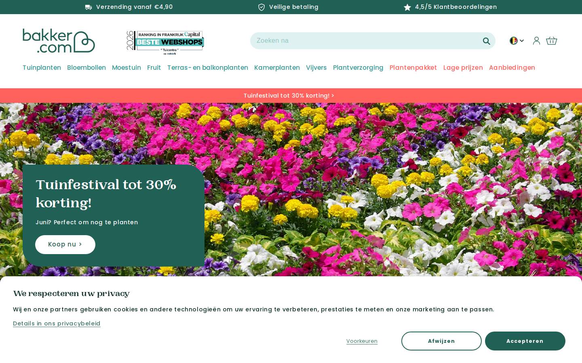Click 'We respecteren uw privacy' heading
582x363 pixels.
[x=71, y=294]
